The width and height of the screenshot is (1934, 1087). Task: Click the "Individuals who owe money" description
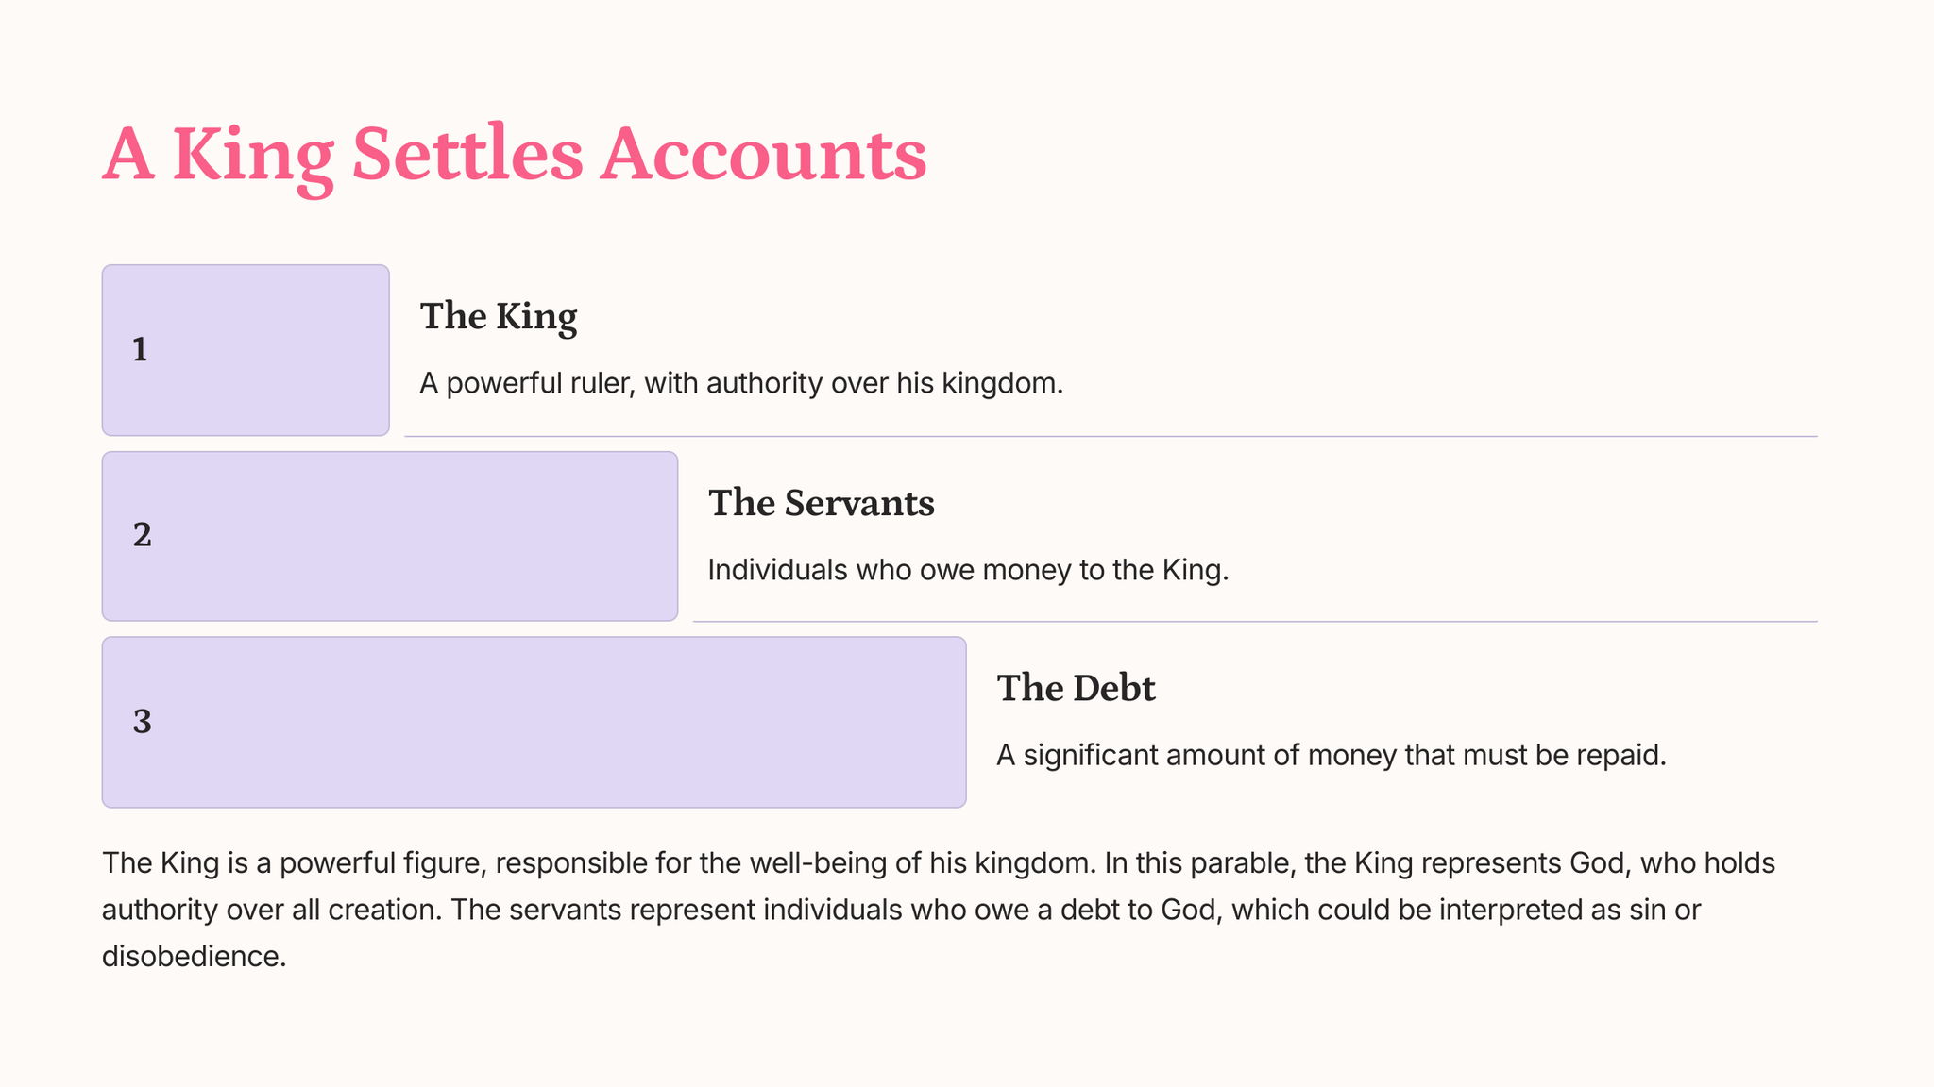[967, 570]
